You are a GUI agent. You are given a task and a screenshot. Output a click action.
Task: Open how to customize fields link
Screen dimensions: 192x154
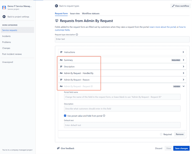[x=182, y=27]
